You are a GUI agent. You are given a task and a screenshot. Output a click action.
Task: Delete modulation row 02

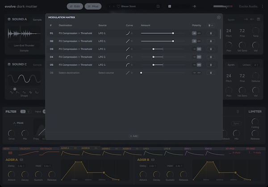point(211,41)
